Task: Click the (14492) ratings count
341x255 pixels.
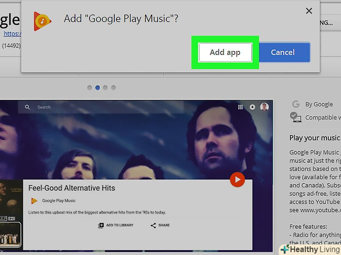Action: [11, 46]
